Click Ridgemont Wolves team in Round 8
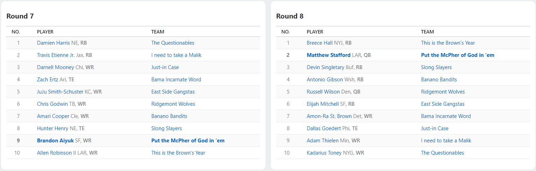Image resolution: width=536 pixels, height=171 pixels. tap(443, 92)
